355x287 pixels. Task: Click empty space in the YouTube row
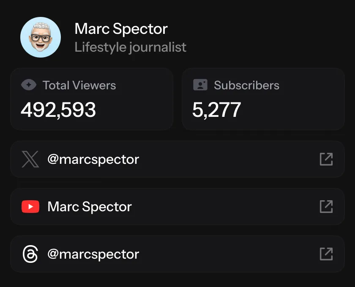(x=224, y=207)
